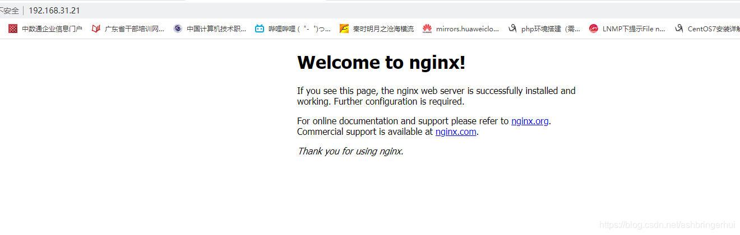740x235 pixels.
Task: Open bookmark labeled 哔哩哔哩
Action: click(x=300, y=29)
